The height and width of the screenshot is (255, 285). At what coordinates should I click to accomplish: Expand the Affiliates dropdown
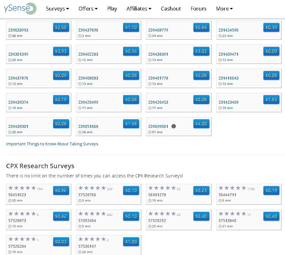pos(139,9)
